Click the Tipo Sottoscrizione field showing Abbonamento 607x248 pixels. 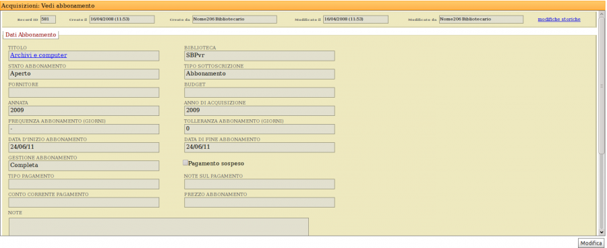[260, 74]
